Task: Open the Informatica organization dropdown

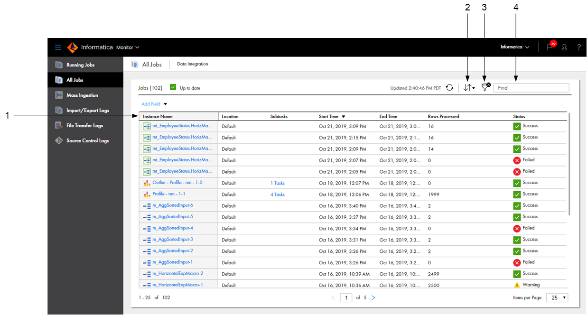Action: tap(515, 47)
